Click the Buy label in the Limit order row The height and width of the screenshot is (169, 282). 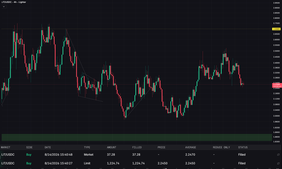[29, 163]
